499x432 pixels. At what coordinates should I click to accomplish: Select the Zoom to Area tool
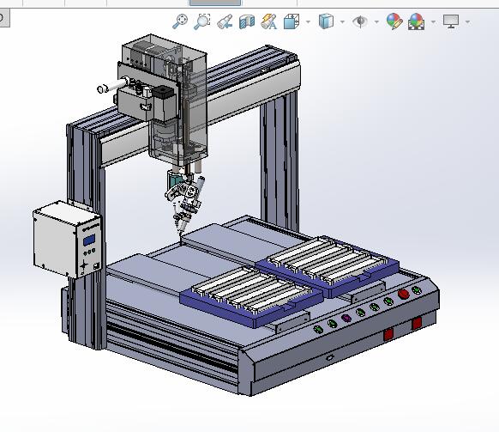pyautogui.click(x=202, y=21)
